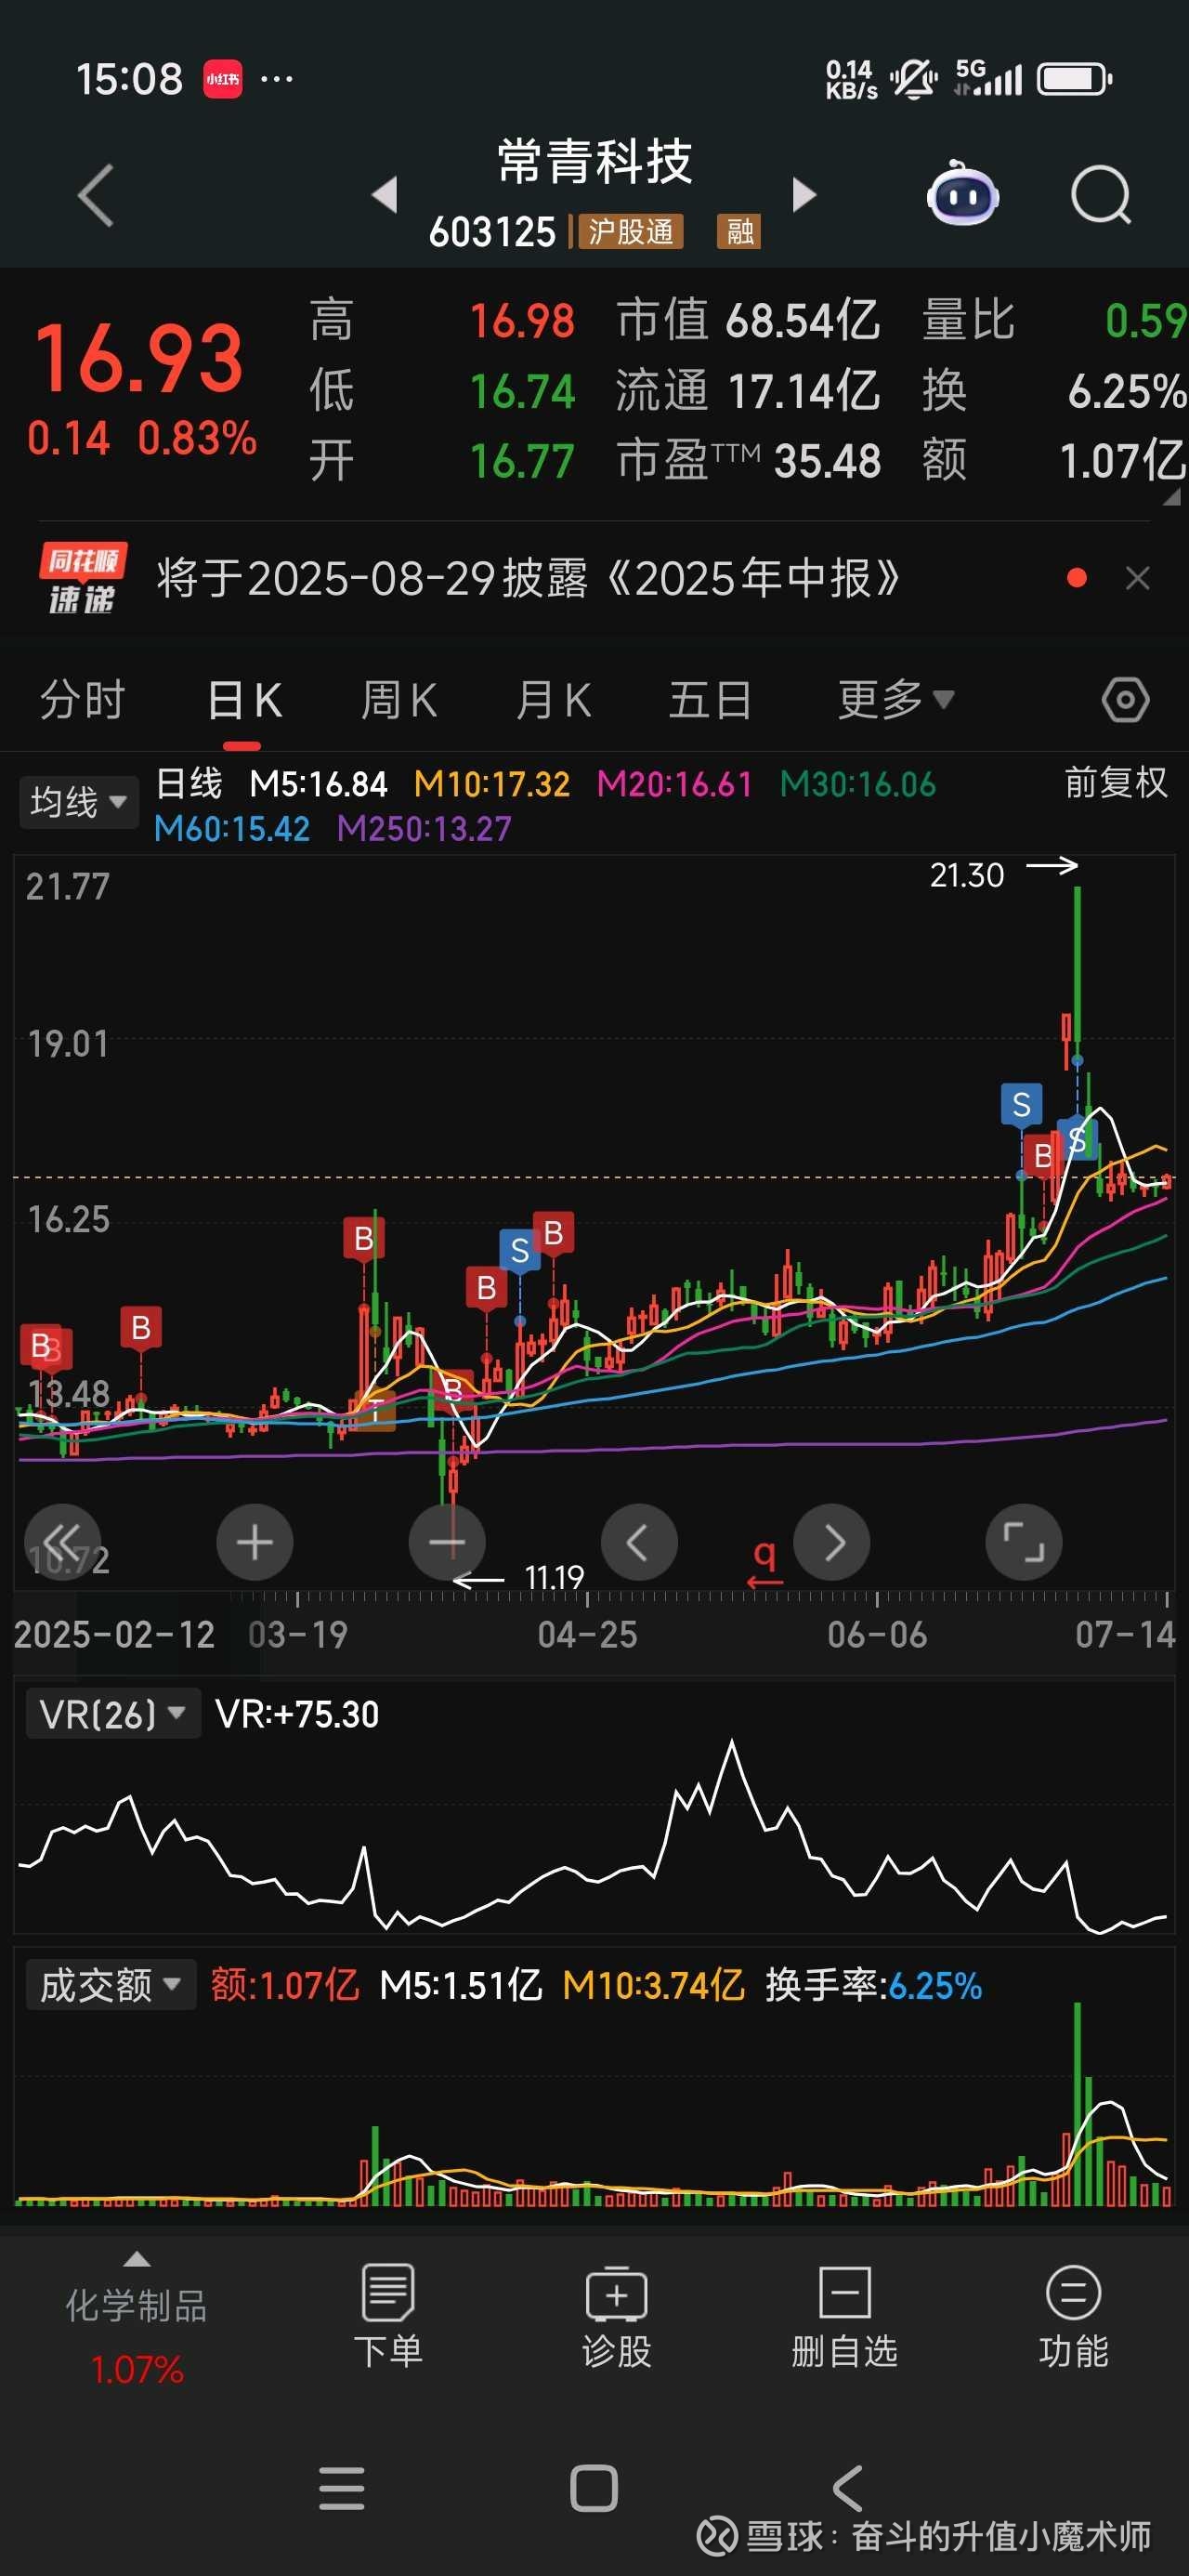Tap the VR:+75.30 reading
1189x2576 pixels.
tap(297, 1714)
